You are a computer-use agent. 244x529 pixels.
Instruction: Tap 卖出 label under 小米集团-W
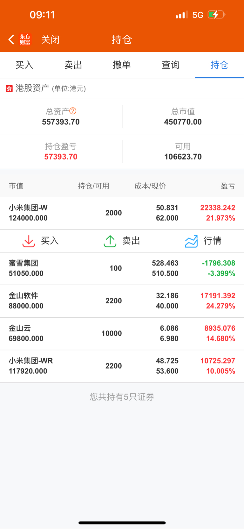[x=131, y=241]
